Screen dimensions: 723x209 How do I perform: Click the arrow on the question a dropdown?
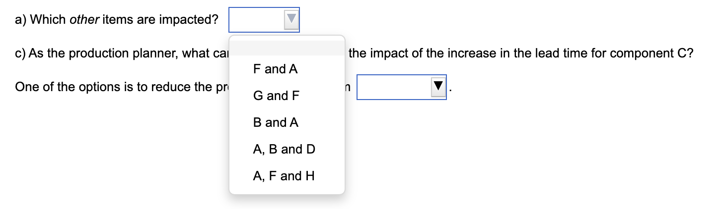point(291,20)
